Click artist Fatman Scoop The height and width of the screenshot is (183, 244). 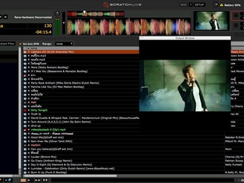click(x=234, y=161)
